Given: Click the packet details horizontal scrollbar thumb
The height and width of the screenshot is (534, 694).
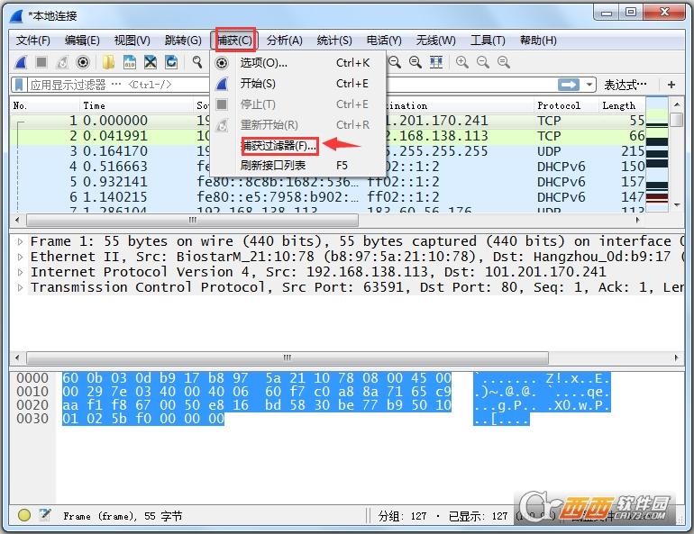Looking at the screenshot, I should click(x=288, y=358).
